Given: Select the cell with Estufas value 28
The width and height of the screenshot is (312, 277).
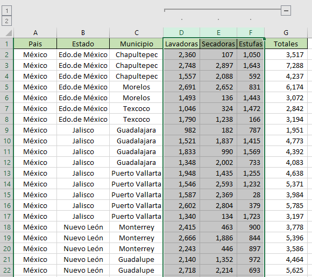Looking at the screenshot, I should [x=251, y=195].
